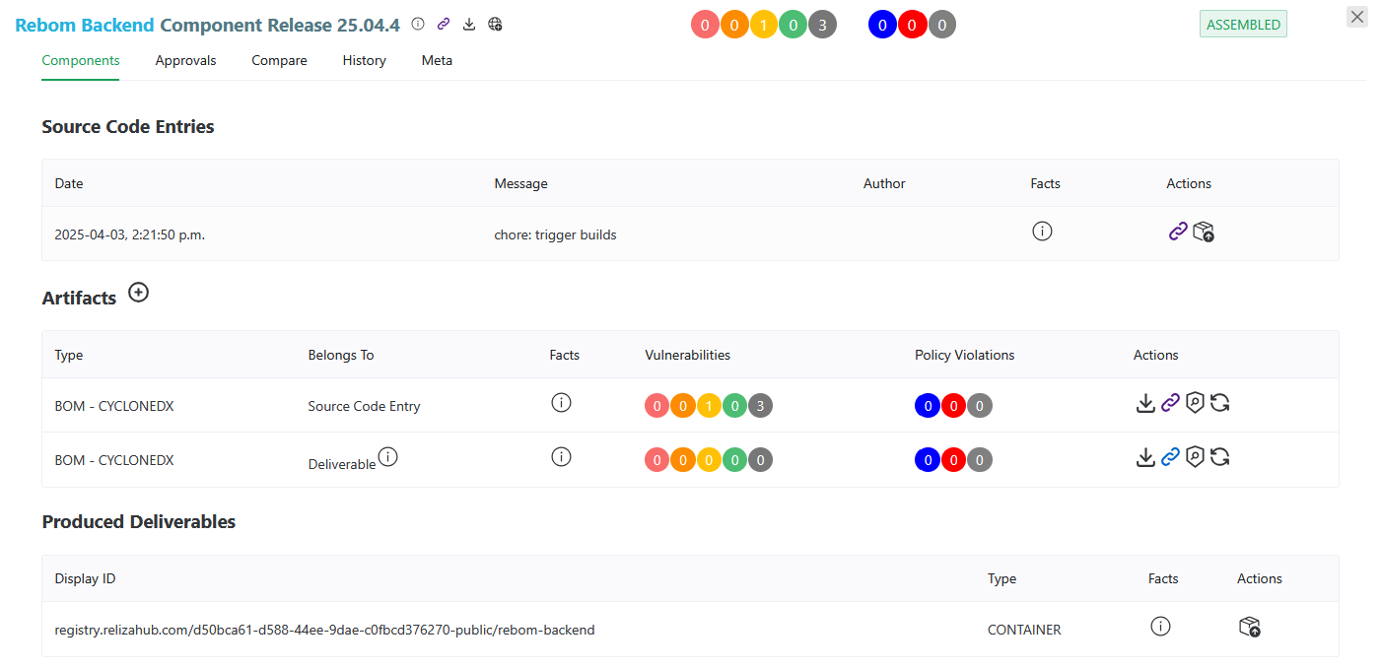
Task: Select the Meta tab
Action: [437, 60]
